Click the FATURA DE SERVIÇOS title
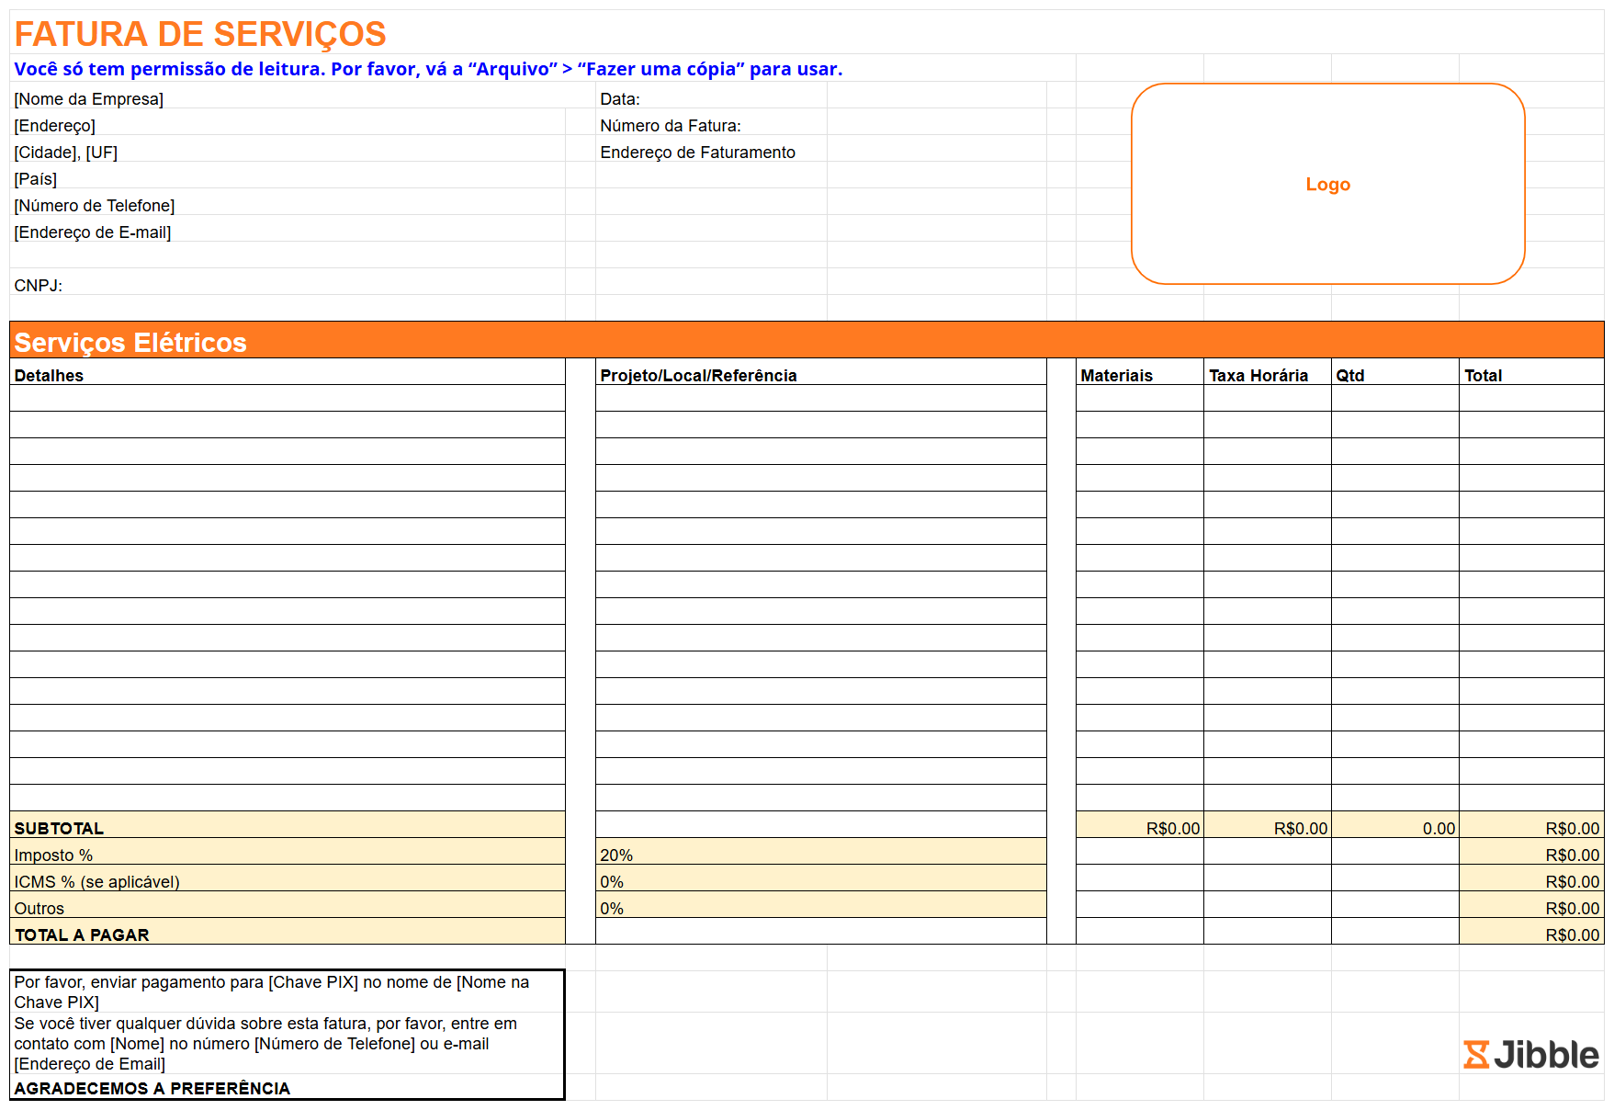The height and width of the screenshot is (1110, 1614). (200, 34)
